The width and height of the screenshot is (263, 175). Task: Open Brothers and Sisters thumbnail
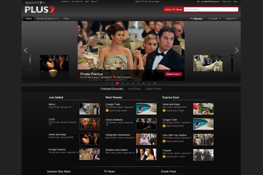pyautogui.click(x=146, y=154)
